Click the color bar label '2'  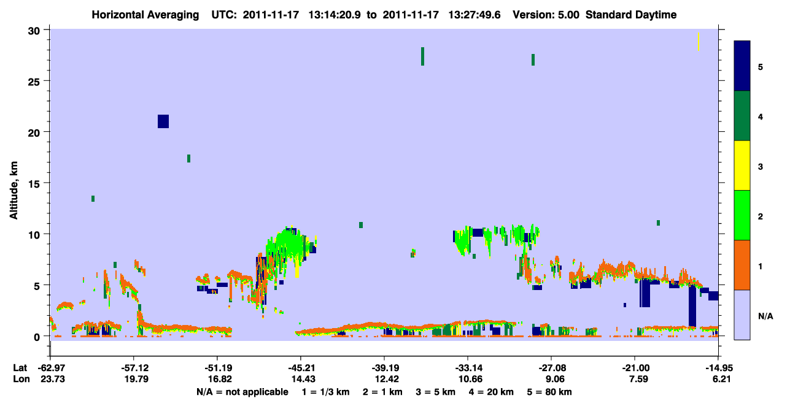(761, 215)
